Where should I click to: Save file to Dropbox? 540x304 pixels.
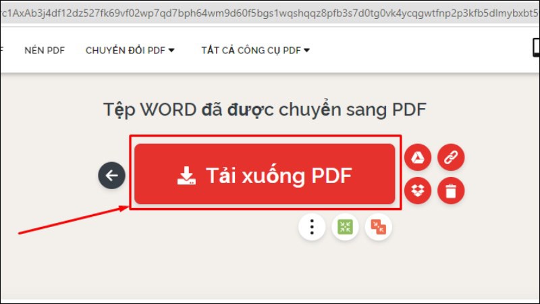coord(418,191)
